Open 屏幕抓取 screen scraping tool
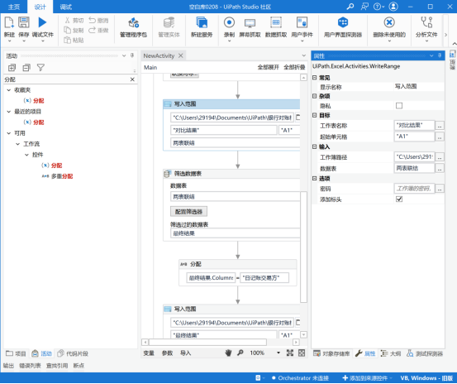The width and height of the screenshot is (457, 384). pyautogui.click(x=250, y=23)
